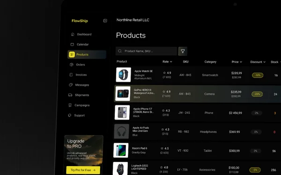
Task: Select Logitech G502 LIGHTSPEED product name
Action: pyautogui.click(x=140, y=167)
